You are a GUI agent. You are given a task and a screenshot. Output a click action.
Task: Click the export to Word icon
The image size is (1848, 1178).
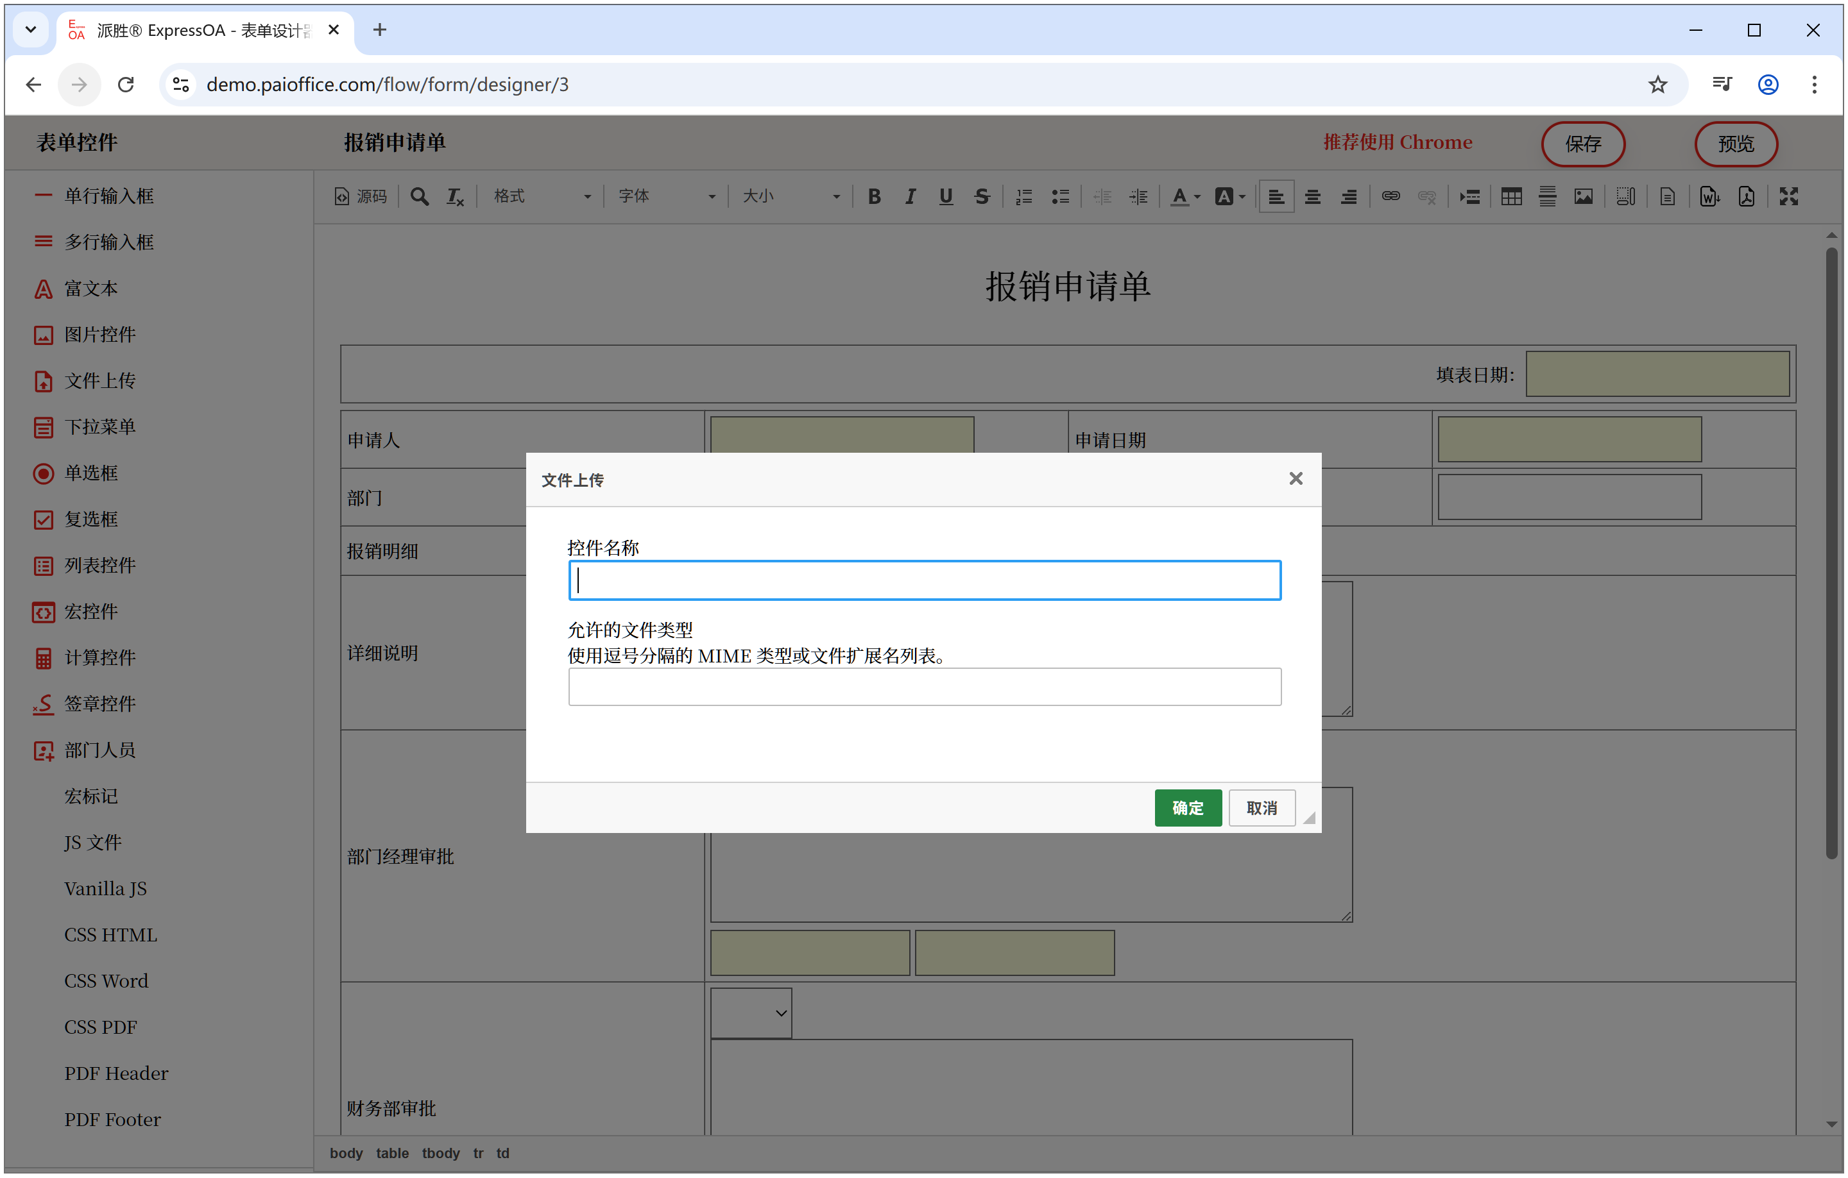(1709, 196)
